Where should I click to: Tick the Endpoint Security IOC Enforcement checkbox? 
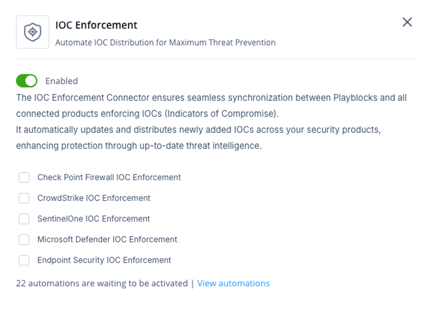point(24,260)
